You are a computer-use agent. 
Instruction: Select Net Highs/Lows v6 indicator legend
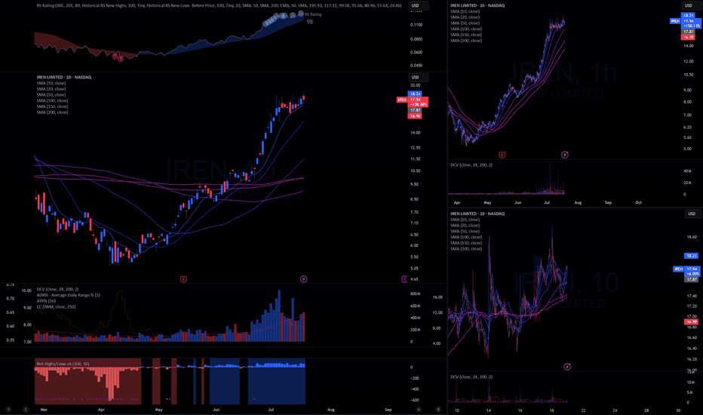tap(63, 364)
